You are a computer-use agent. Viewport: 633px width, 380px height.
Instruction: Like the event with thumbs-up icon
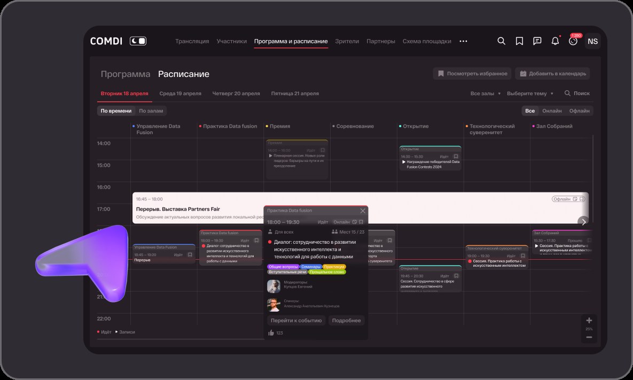tap(271, 333)
